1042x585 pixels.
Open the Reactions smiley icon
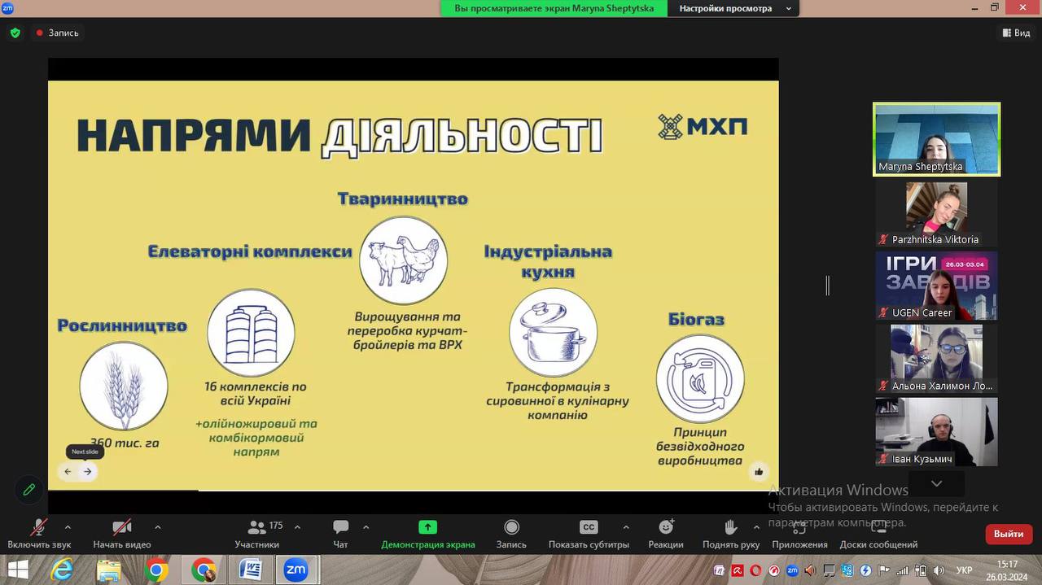(666, 527)
